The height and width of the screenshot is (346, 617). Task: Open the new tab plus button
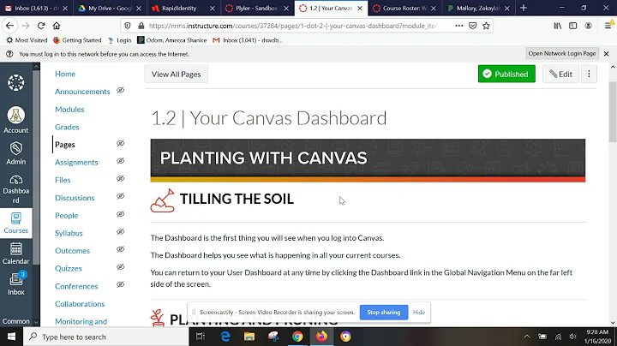(524, 8)
